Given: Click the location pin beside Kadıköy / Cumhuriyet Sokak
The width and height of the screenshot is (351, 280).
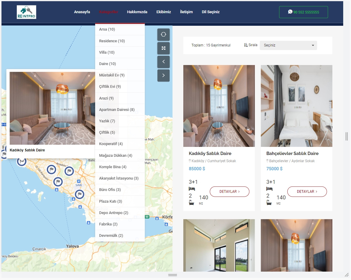Looking at the screenshot, I should [190, 161].
